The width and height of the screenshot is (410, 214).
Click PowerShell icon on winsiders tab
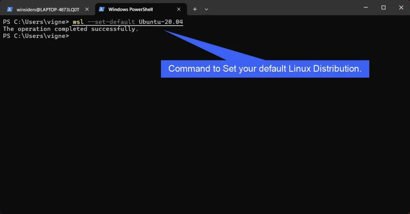click(10, 10)
